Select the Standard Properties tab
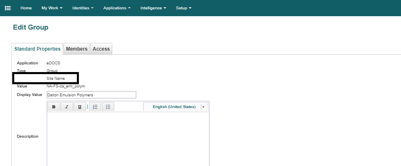Screen dimensions: 401x166 (37, 49)
